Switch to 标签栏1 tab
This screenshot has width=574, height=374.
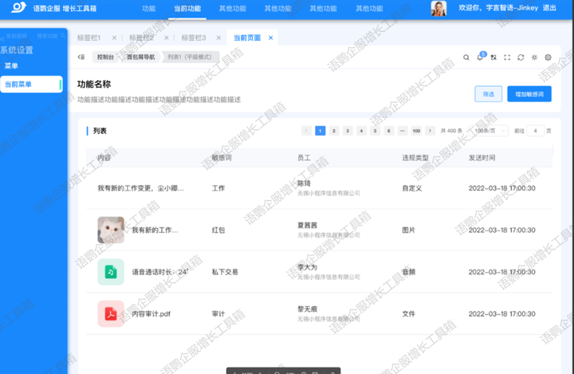[89, 37]
